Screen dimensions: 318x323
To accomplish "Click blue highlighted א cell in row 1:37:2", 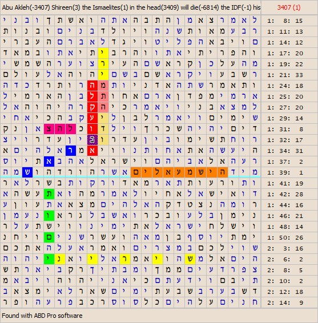I will coord(49,161).
